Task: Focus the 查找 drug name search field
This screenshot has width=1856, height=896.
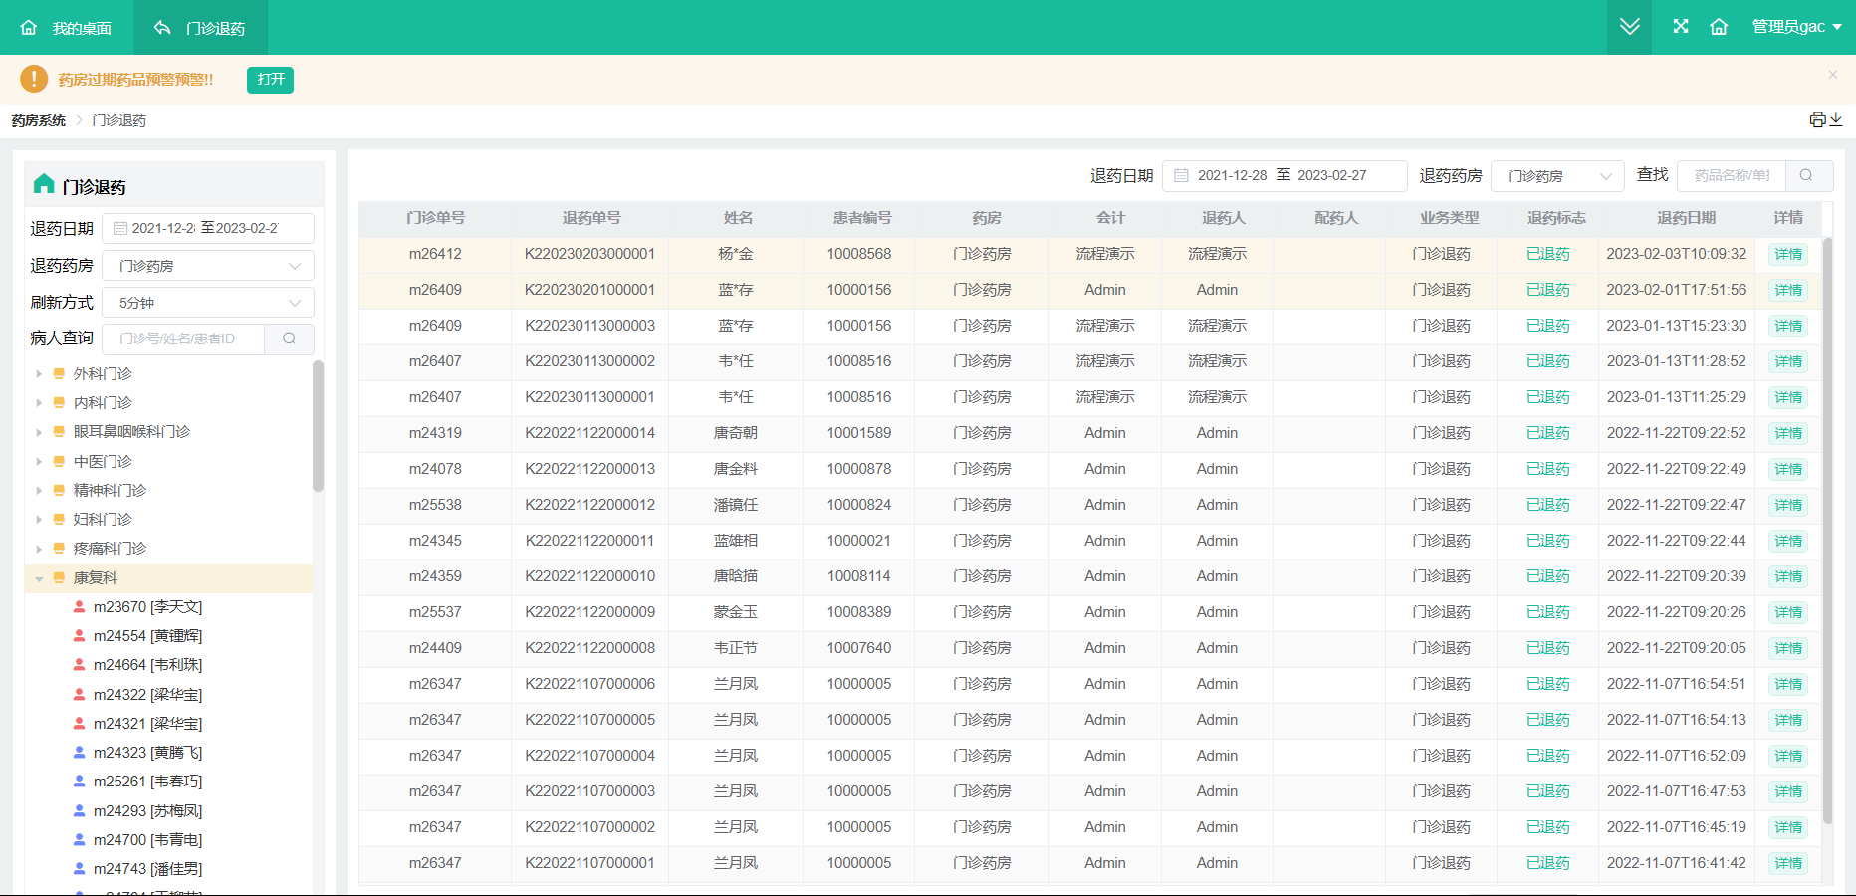Action: click(x=1732, y=175)
